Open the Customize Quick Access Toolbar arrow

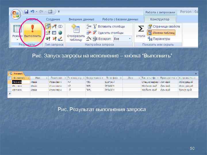[x=59, y=12]
